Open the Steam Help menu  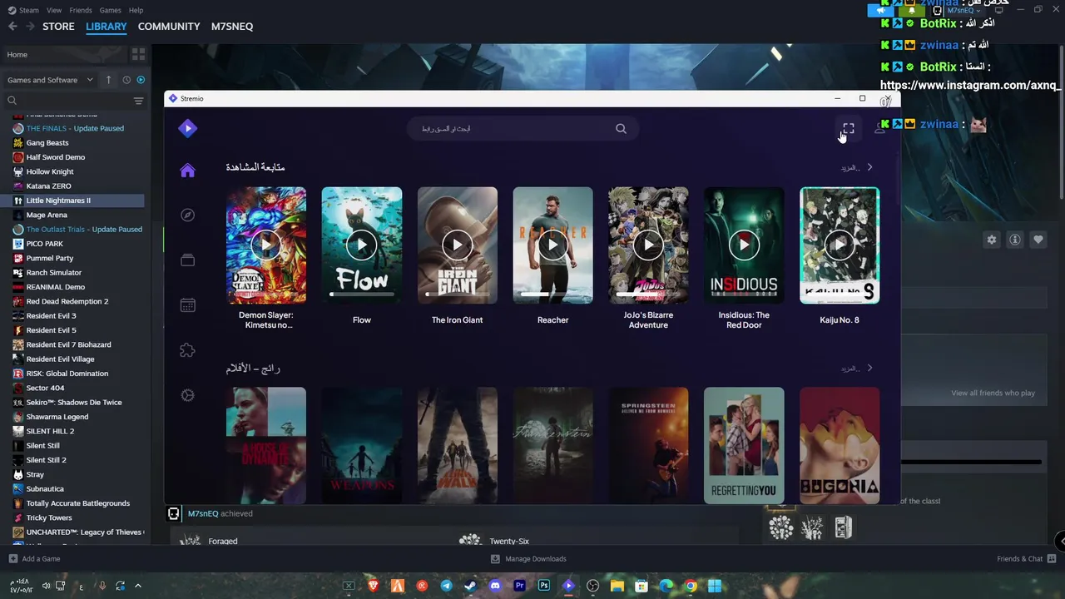[x=136, y=10]
